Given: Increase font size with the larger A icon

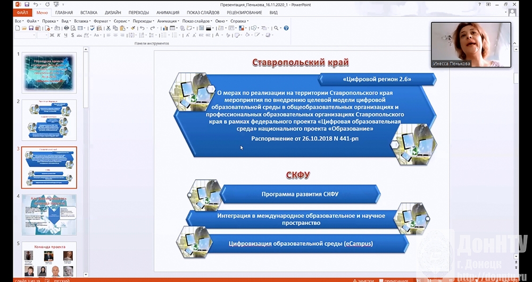Looking at the screenshot, I should pyautogui.click(x=188, y=35).
